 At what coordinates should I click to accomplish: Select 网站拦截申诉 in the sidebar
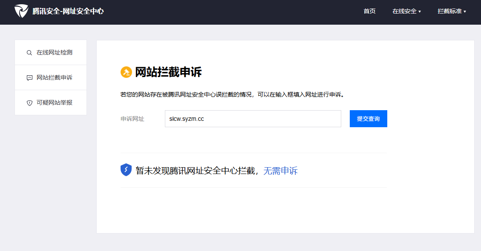pyautogui.click(x=51, y=77)
